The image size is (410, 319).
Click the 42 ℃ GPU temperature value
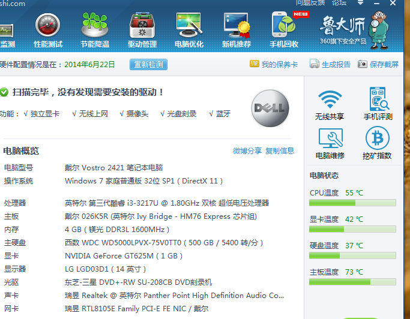point(354,219)
